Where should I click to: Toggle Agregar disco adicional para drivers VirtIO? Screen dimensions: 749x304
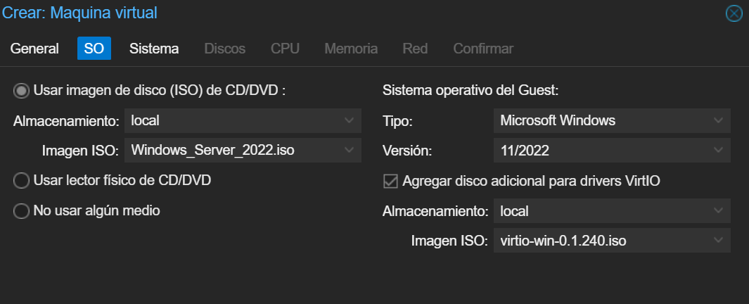pyautogui.click(x=391, y=181)
